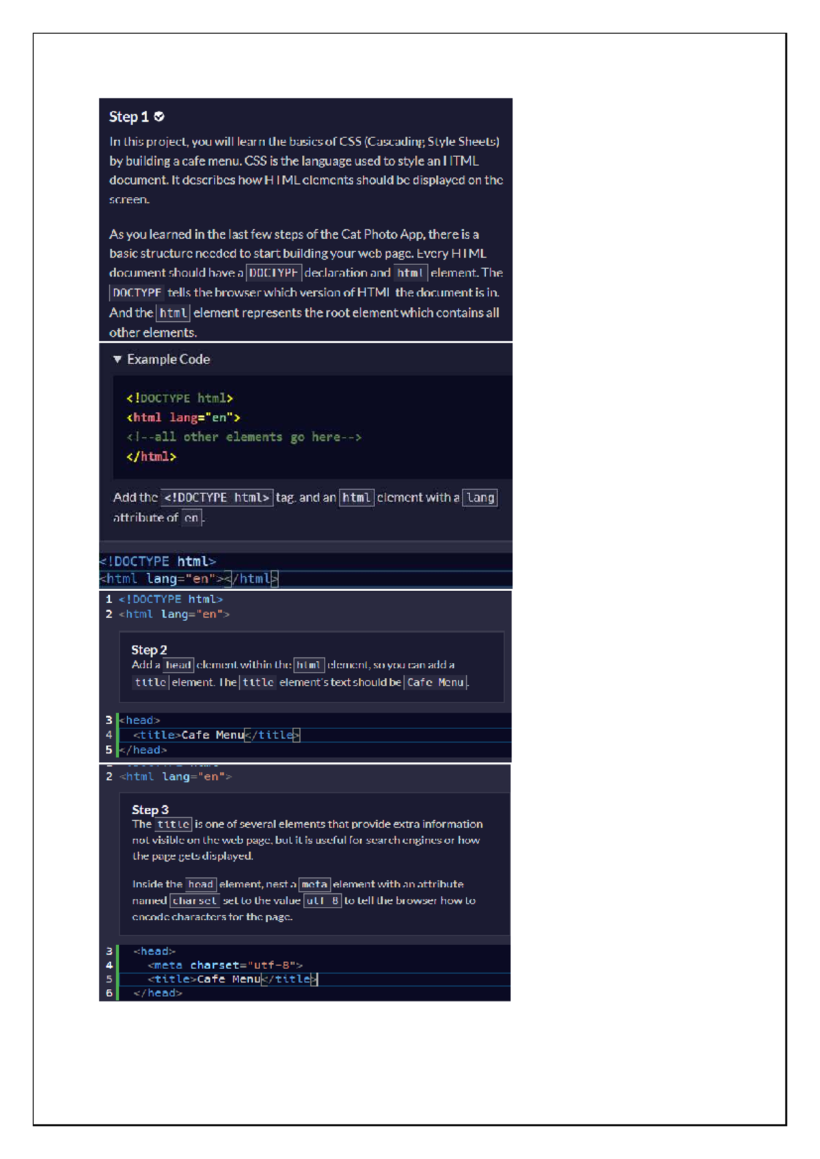
Task: Click line number 3 beside <head> in Step 2 editor
Action: (x=109, y=720)
